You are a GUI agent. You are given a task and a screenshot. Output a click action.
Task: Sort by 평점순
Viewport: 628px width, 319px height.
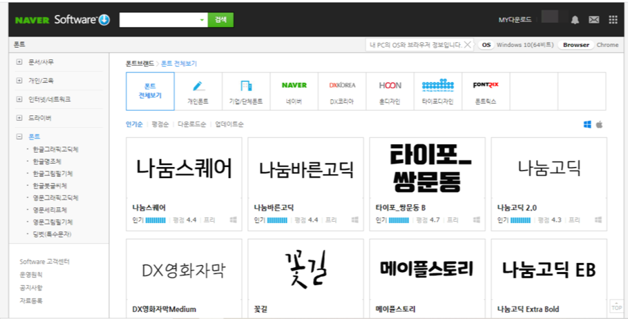click(160, 124)
